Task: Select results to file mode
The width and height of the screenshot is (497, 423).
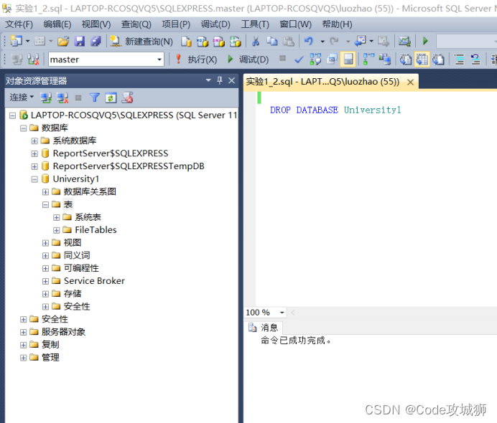Action: (438, 60)
